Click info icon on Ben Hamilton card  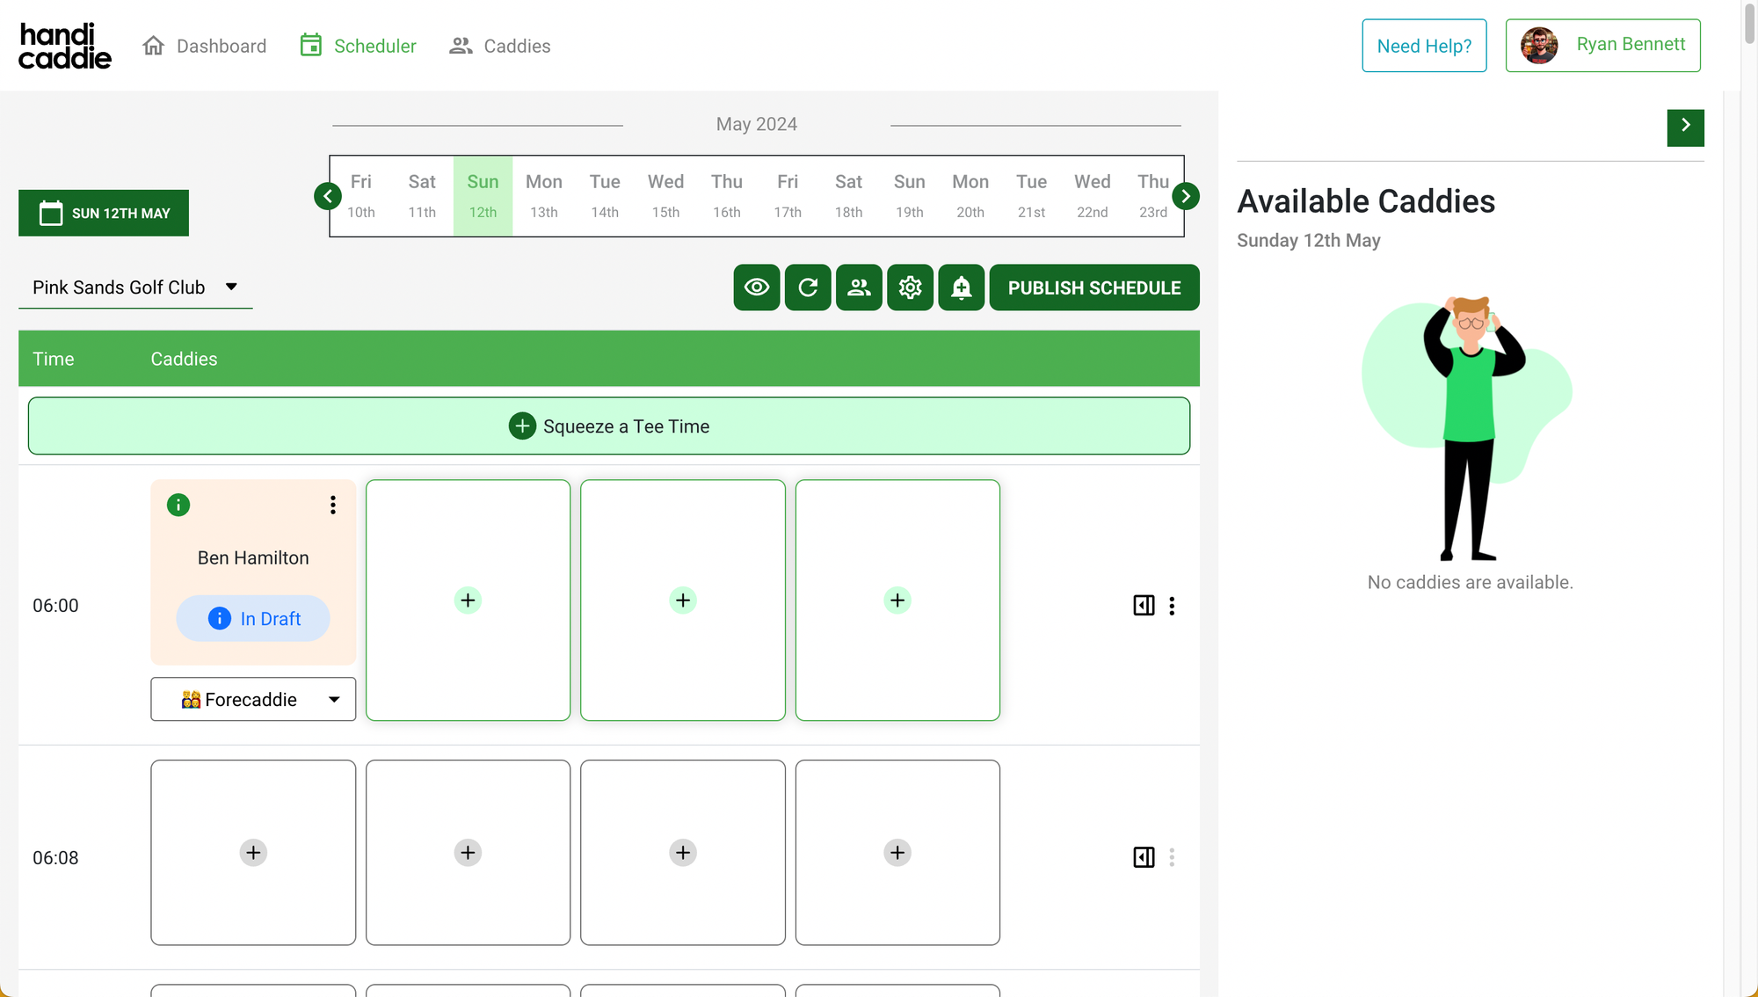point(178,505)
